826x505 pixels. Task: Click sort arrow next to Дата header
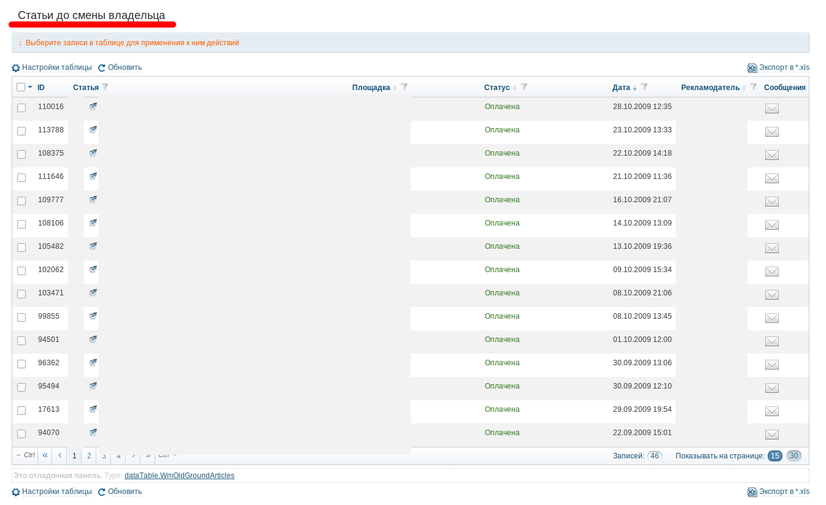(635, 88)
